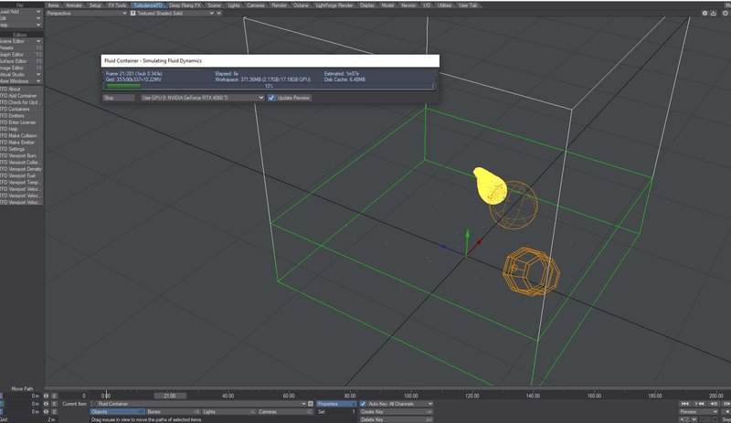Click the rewind-to-start playback icon

[x=684, y=404]
